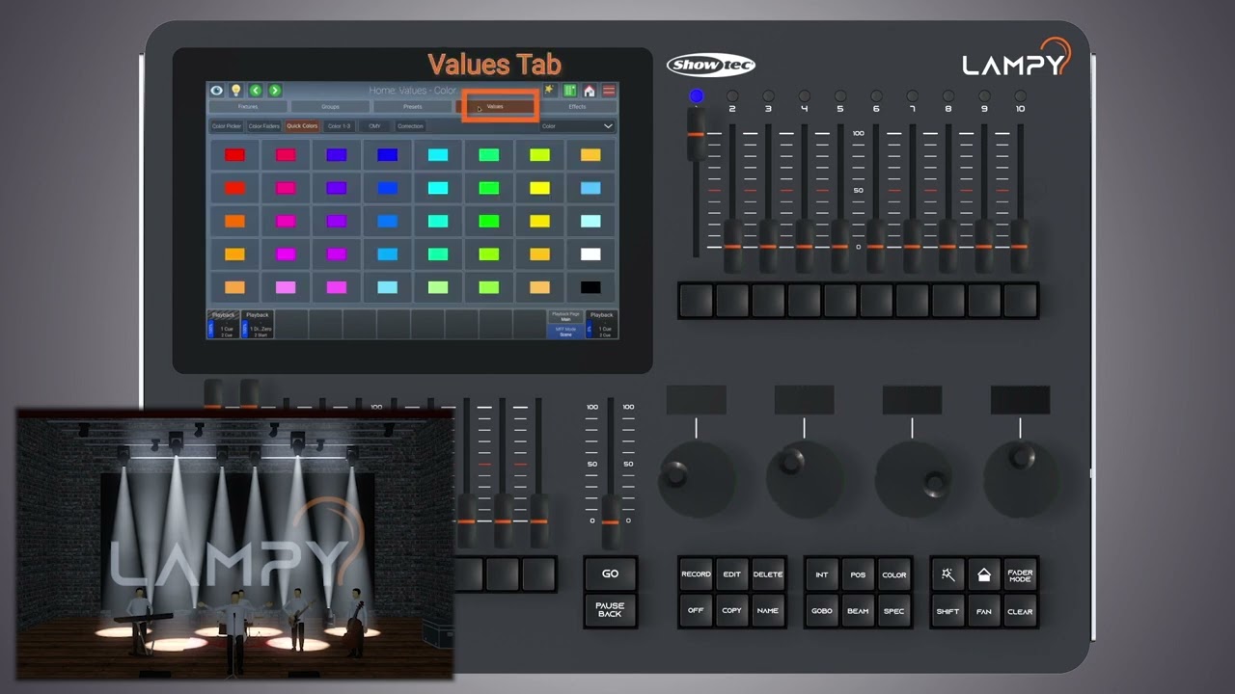Screen dimensions: 1235x694
Task: Select the Color Picker sub-tab
Action: pos(227,126)
